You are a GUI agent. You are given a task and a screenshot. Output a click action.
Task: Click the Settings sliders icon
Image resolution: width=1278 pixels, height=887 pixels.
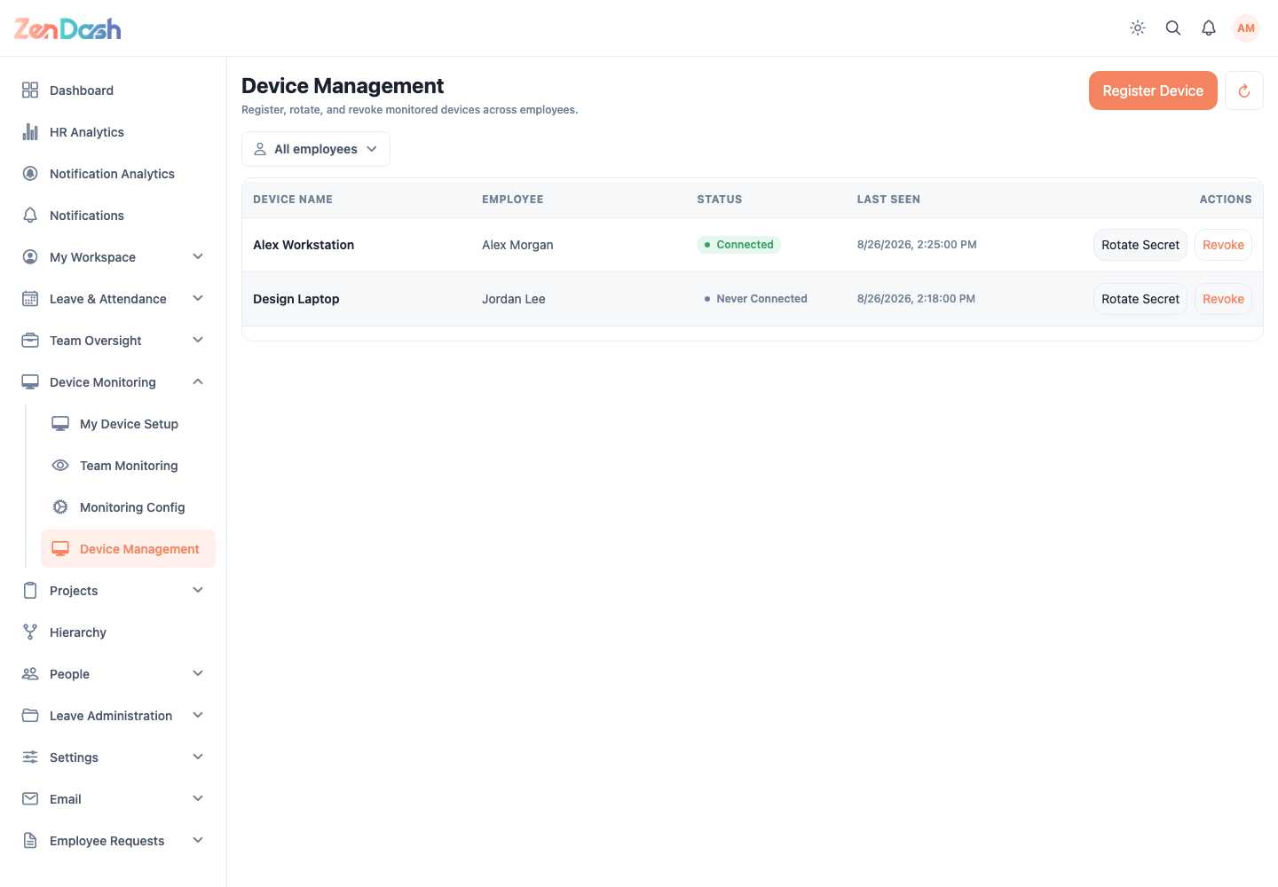[x=30, y=757]
